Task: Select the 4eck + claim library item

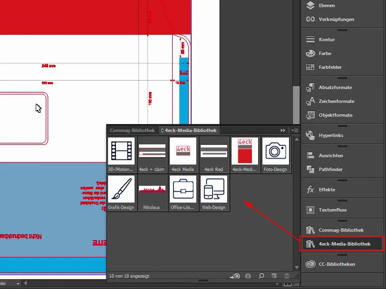Action: tap(152, 155)
